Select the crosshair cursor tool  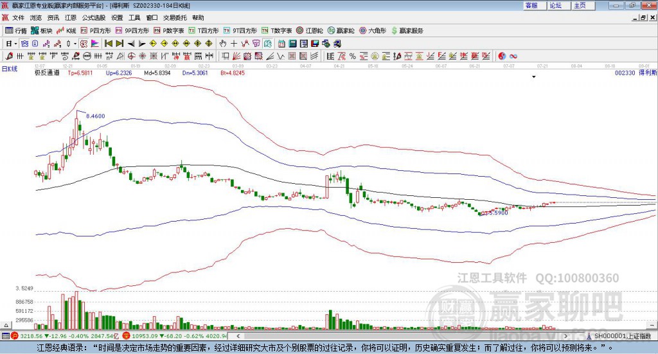(234, 44)
